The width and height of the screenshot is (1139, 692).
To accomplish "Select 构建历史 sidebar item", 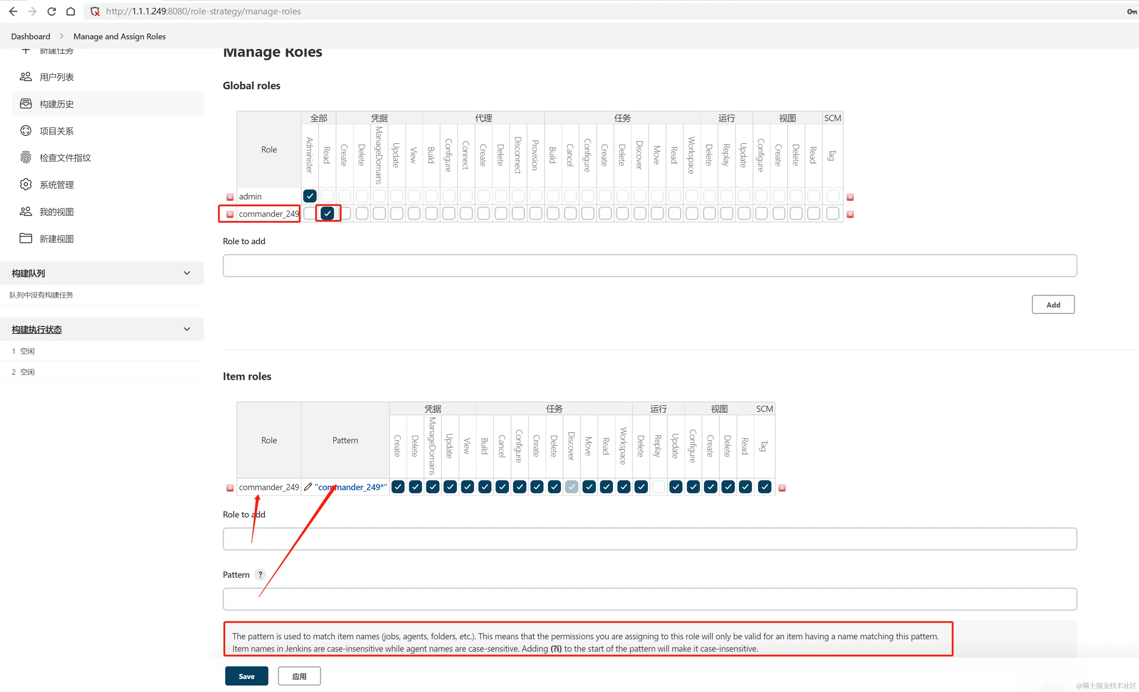I will point(56,104).
